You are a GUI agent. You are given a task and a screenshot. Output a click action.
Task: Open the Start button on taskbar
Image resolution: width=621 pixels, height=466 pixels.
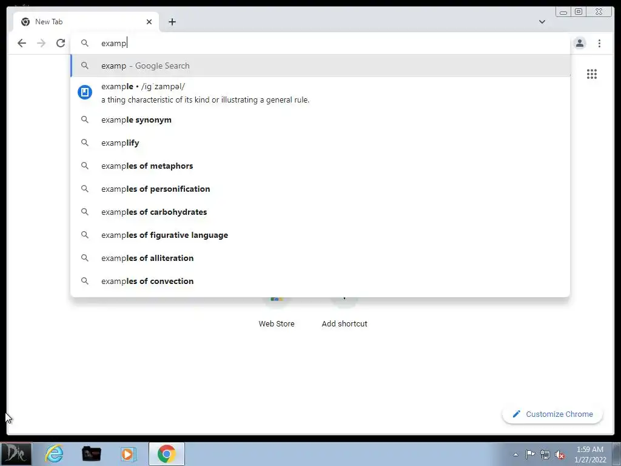coord(16,454)
